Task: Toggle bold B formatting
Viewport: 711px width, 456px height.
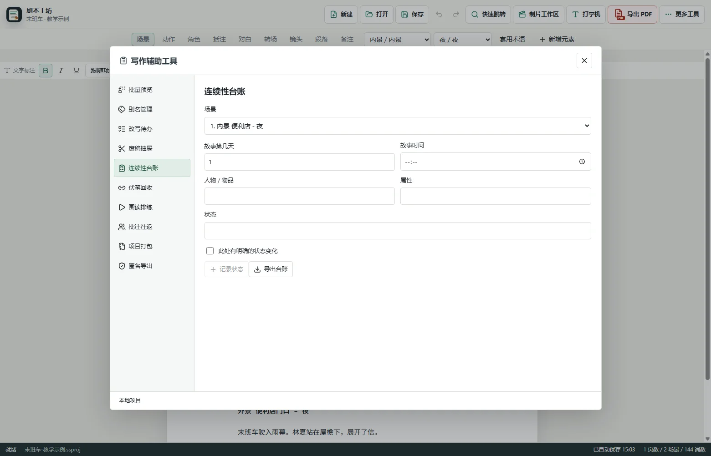Action: pos(46,71)
